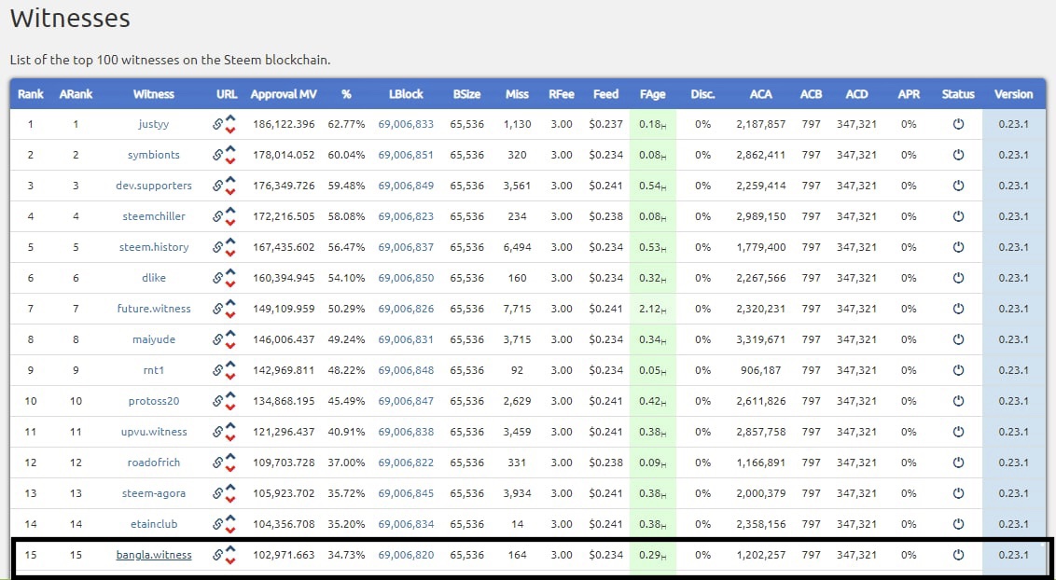Open block 69,006,820 link
This screenshot has width=1056, height=580.
click(406, 555)
